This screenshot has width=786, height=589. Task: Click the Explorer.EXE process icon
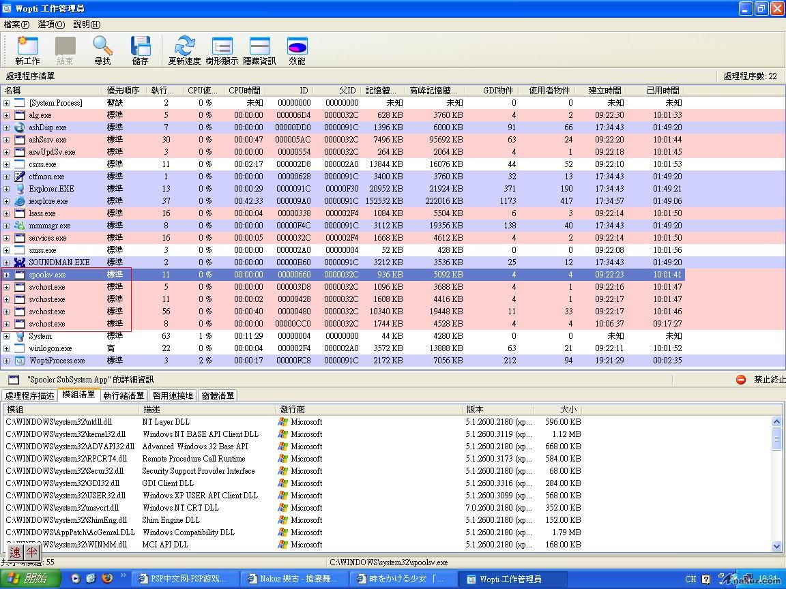20,189
